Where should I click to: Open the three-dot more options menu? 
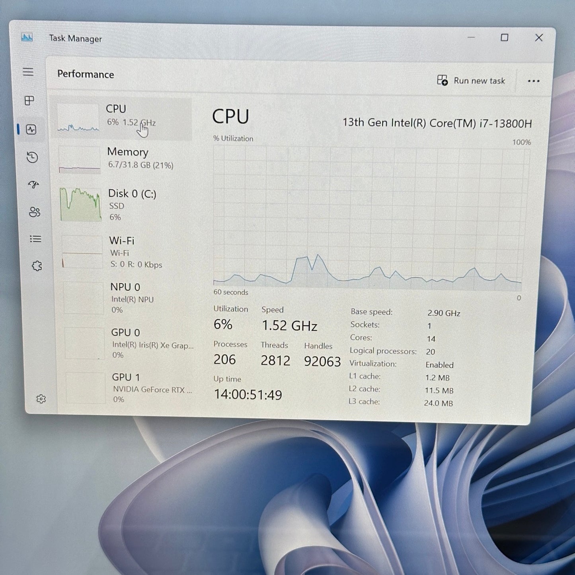pyautogui.click(x=533, y=81)
